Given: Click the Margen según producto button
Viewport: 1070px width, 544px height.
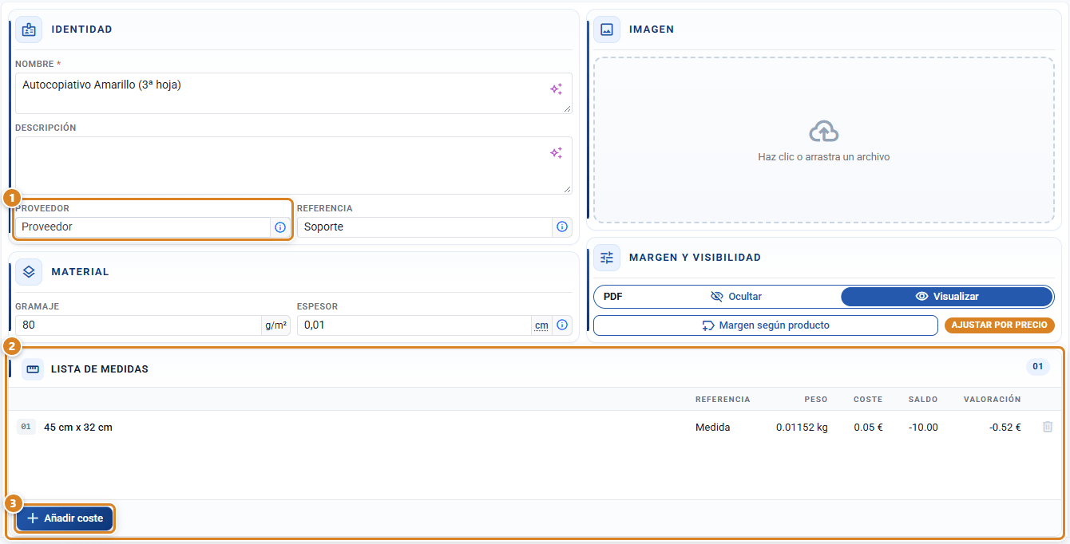Looking at the screenshot, I should 766,325.
